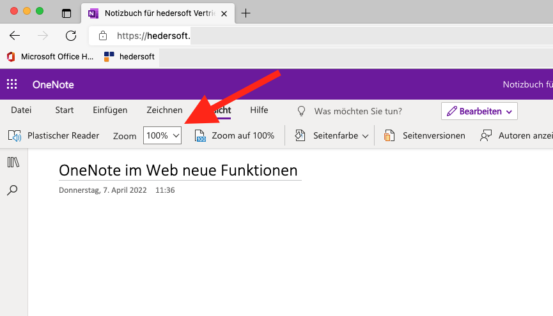Click the OneNote app name in header
The width and height of the screenshot is (553, 316).
click(53, 84)
